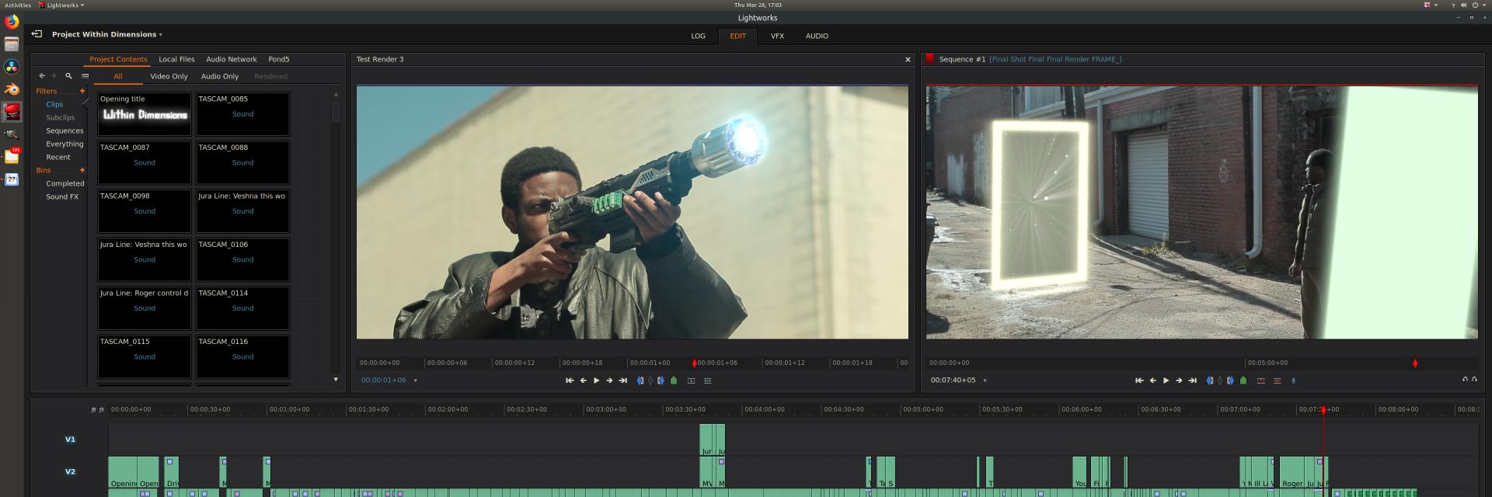Jump to start of Sequence #1
The width and height of the screenshot is (1492, 497).
1139,381
